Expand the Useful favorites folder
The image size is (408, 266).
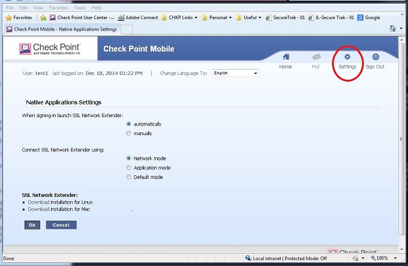249,17
